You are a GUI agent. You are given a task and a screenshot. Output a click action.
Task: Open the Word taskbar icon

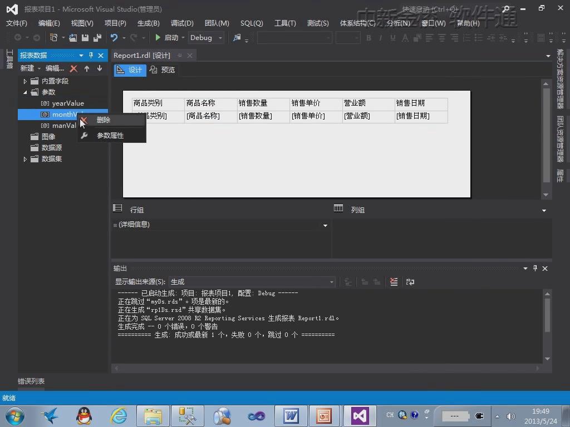tap(291, 416)
